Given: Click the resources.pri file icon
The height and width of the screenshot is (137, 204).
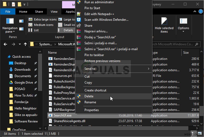Looking at the screenshot, I should pos(50,76).
